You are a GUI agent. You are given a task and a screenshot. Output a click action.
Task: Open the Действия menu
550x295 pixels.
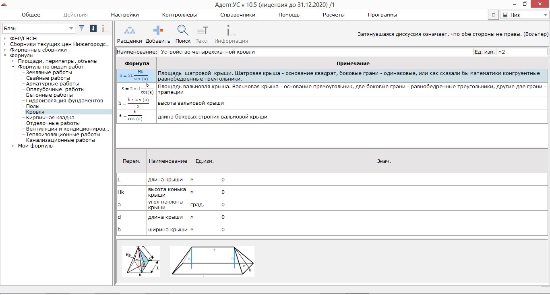pyautogui.click(x=76, y=15)
